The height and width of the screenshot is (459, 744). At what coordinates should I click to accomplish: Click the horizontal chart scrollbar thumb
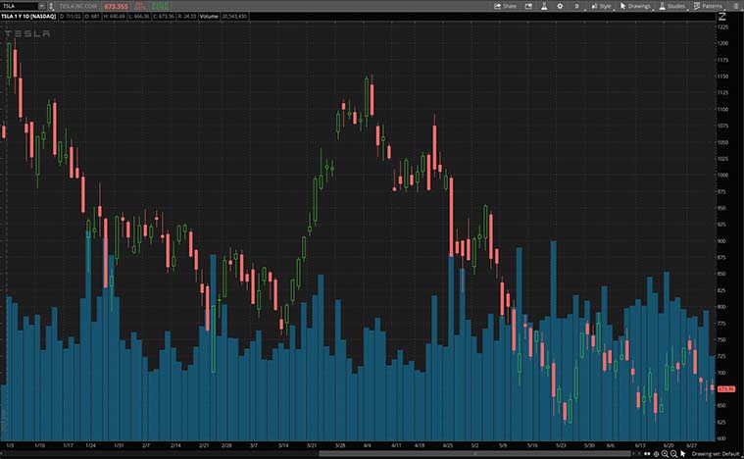click(474, 454)
